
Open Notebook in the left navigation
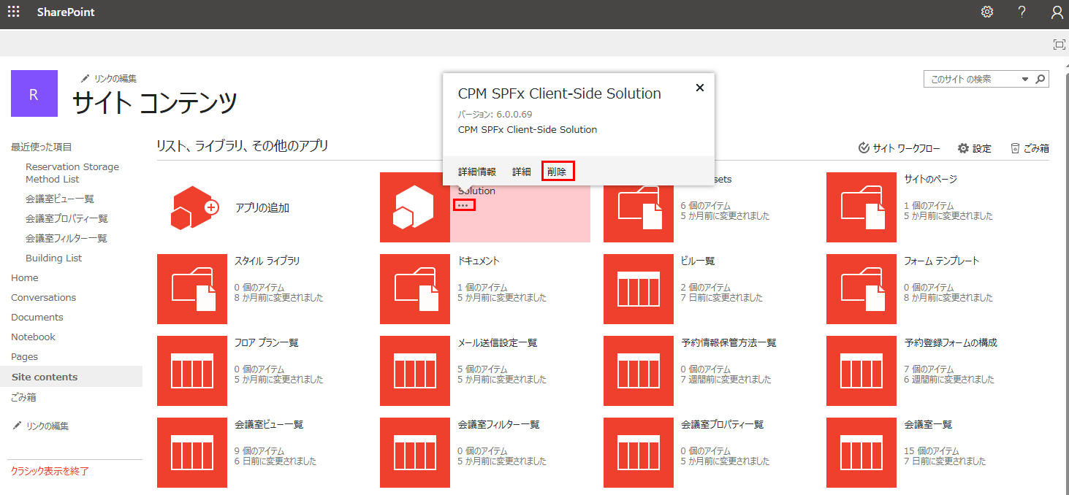click(34, 337)
